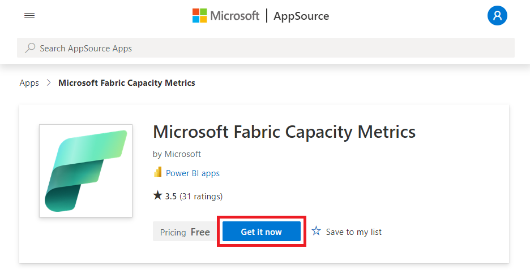
Task: Click the Microsoft Fabric Capacity Metrics heading
Action: pyautogui.click(x=284, y=132)
